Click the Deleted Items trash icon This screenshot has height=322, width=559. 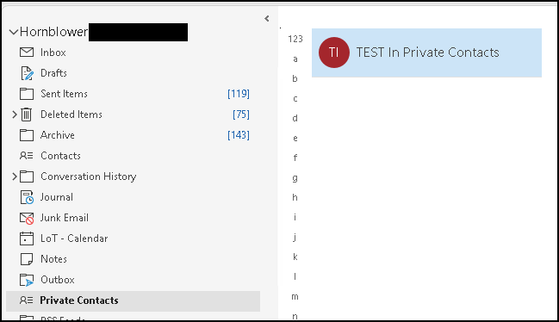coord(27,115)
